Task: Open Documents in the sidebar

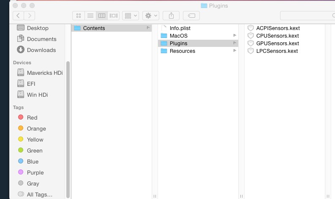Action: (42, 39)
